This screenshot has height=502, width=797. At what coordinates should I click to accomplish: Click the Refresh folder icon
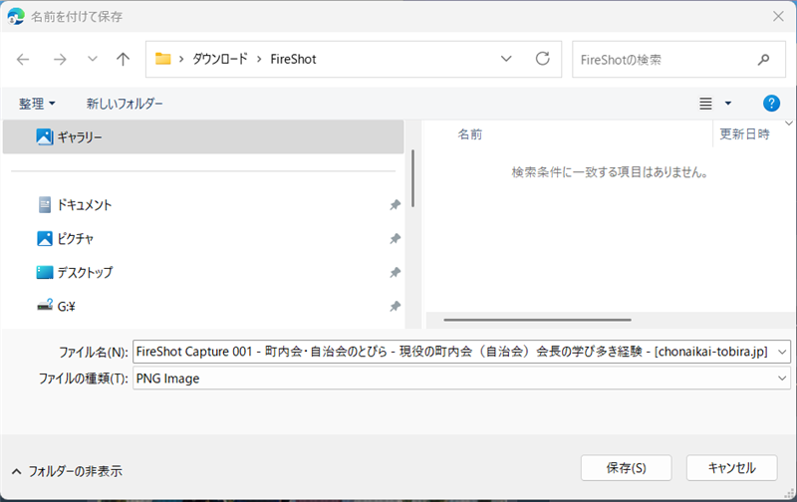click(x=543, y=59)
